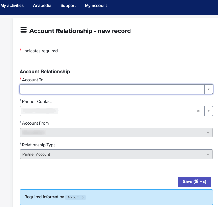
Task: Open the Relationship Type dropdown arrow
Action: coord(208,154)
